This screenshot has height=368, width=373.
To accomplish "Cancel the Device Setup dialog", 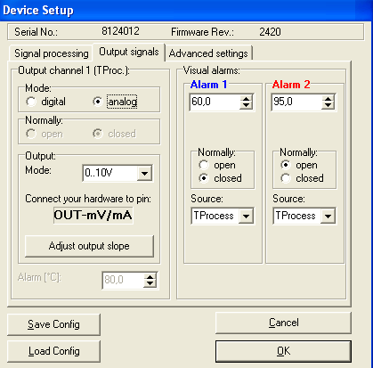I will pos(283,323).
